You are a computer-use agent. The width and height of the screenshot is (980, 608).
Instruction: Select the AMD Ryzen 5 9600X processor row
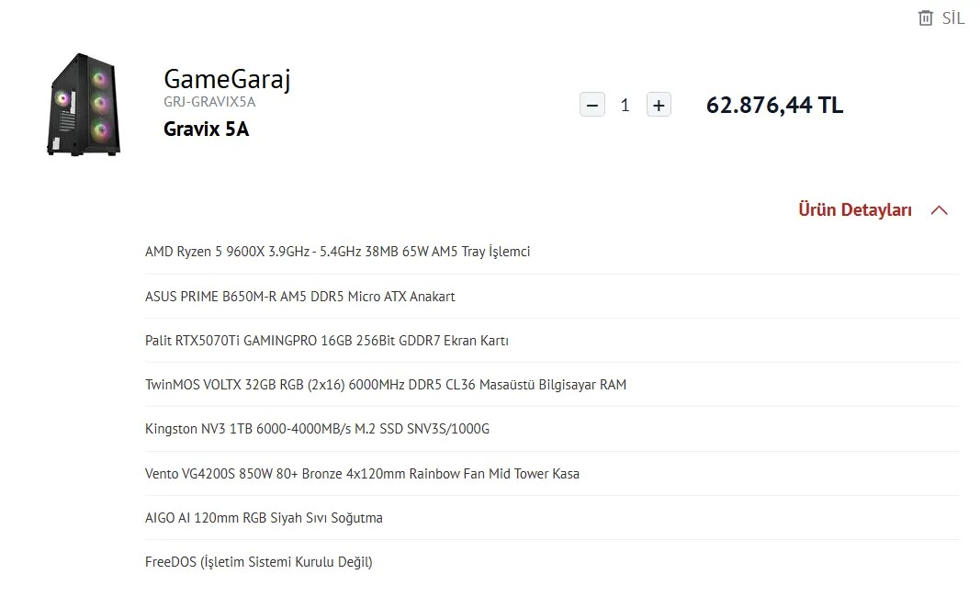point(552,252)
